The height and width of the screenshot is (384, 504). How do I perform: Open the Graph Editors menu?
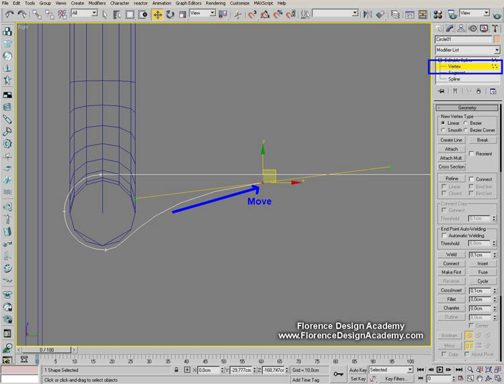pyautogui.click(x=187, y=3)
